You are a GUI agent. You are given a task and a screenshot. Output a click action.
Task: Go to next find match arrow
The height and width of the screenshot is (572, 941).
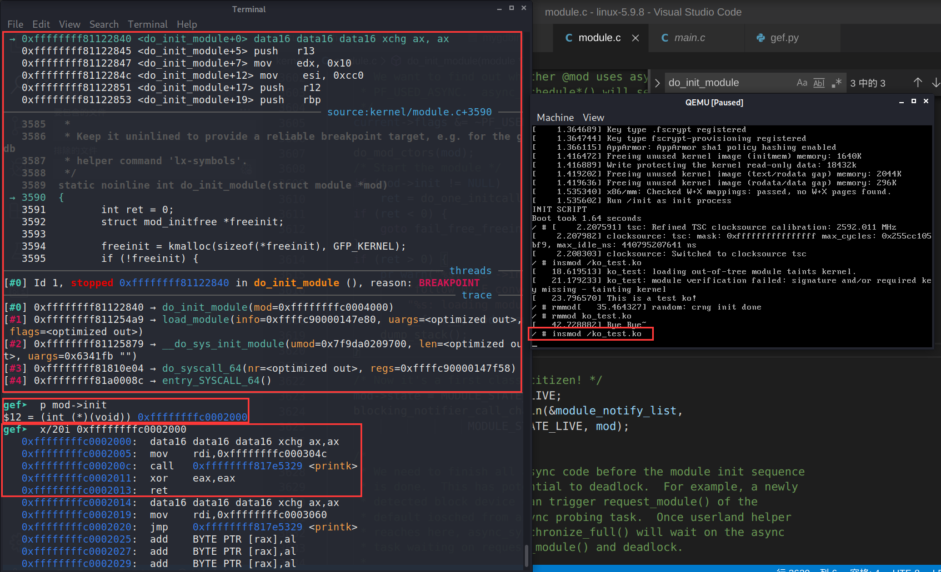point(935,83)
